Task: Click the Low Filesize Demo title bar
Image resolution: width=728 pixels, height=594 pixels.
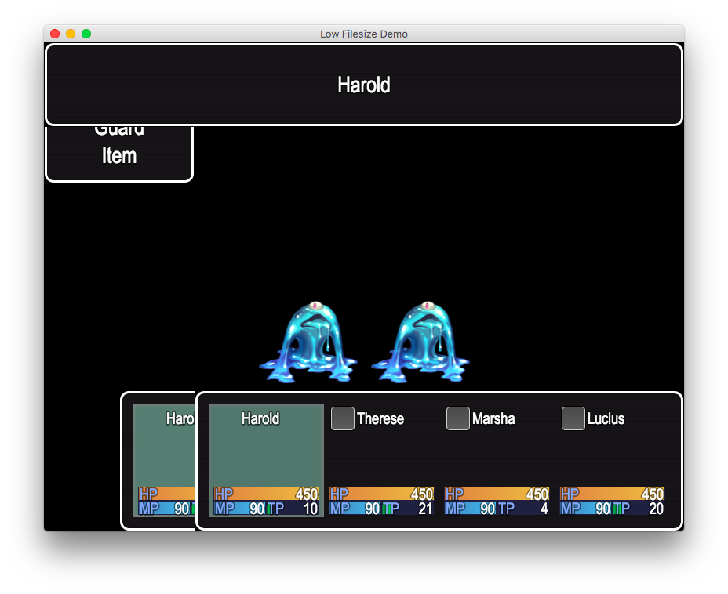Action: 364,34
